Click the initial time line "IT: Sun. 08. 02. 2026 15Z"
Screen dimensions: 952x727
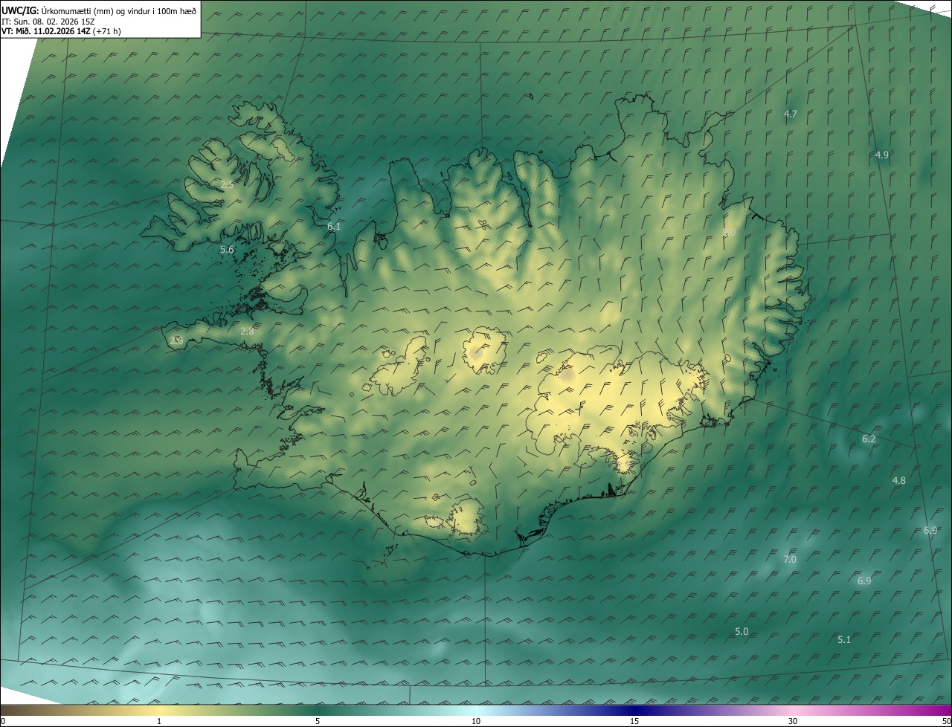48,21
